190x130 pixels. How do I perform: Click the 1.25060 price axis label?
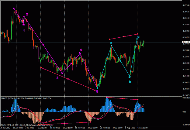point(186,31)
